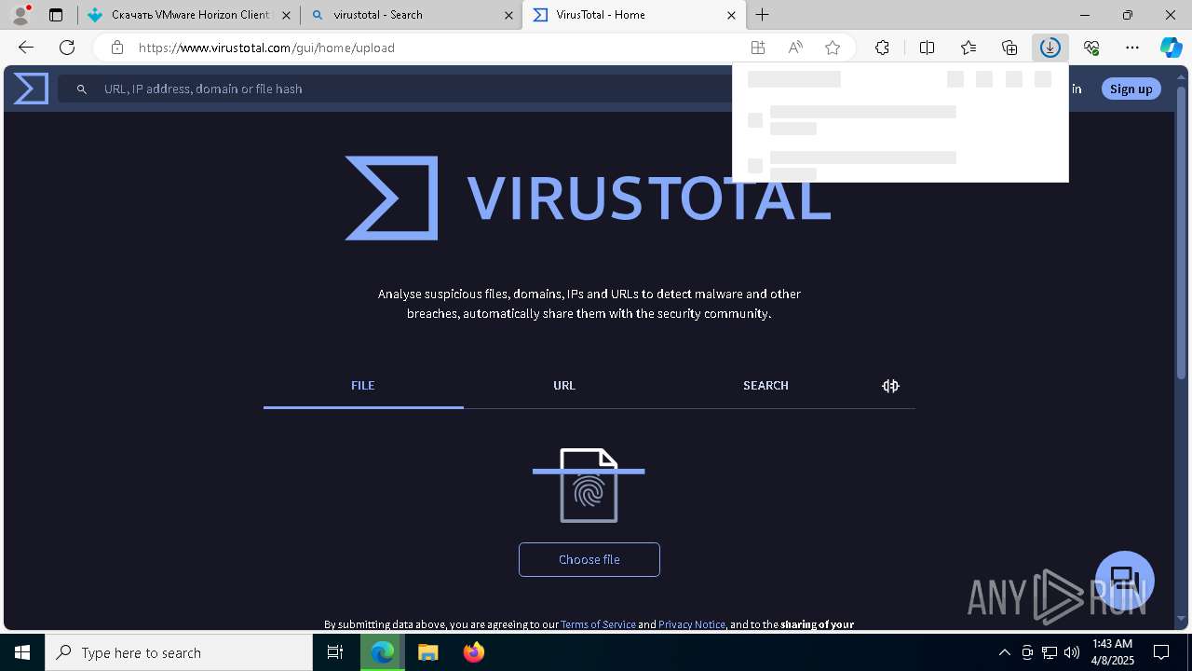Open Edge Settings and more menu
This screenshot has width=1192, height=671.
[x=1132, y=48]
